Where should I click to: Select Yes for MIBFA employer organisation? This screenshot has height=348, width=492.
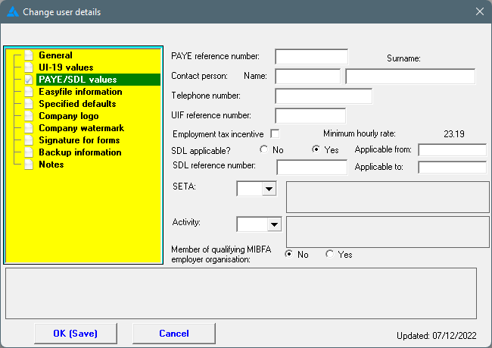click(x=329, y=254)
